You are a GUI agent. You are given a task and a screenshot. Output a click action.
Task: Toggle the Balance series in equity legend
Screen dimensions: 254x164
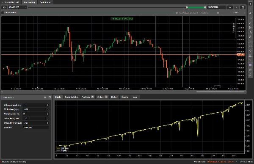click(x=63, y=148)
